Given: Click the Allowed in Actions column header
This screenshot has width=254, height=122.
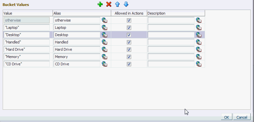Looking at the screenshot, I should coord(129,13).
